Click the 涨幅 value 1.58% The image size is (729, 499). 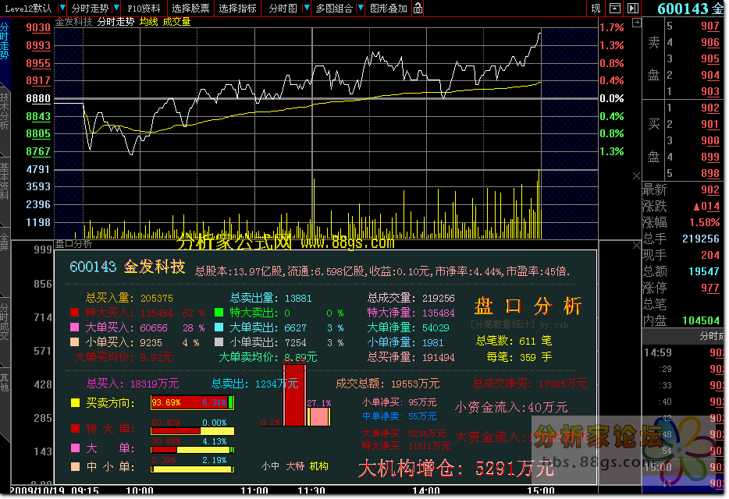[704, 222]
